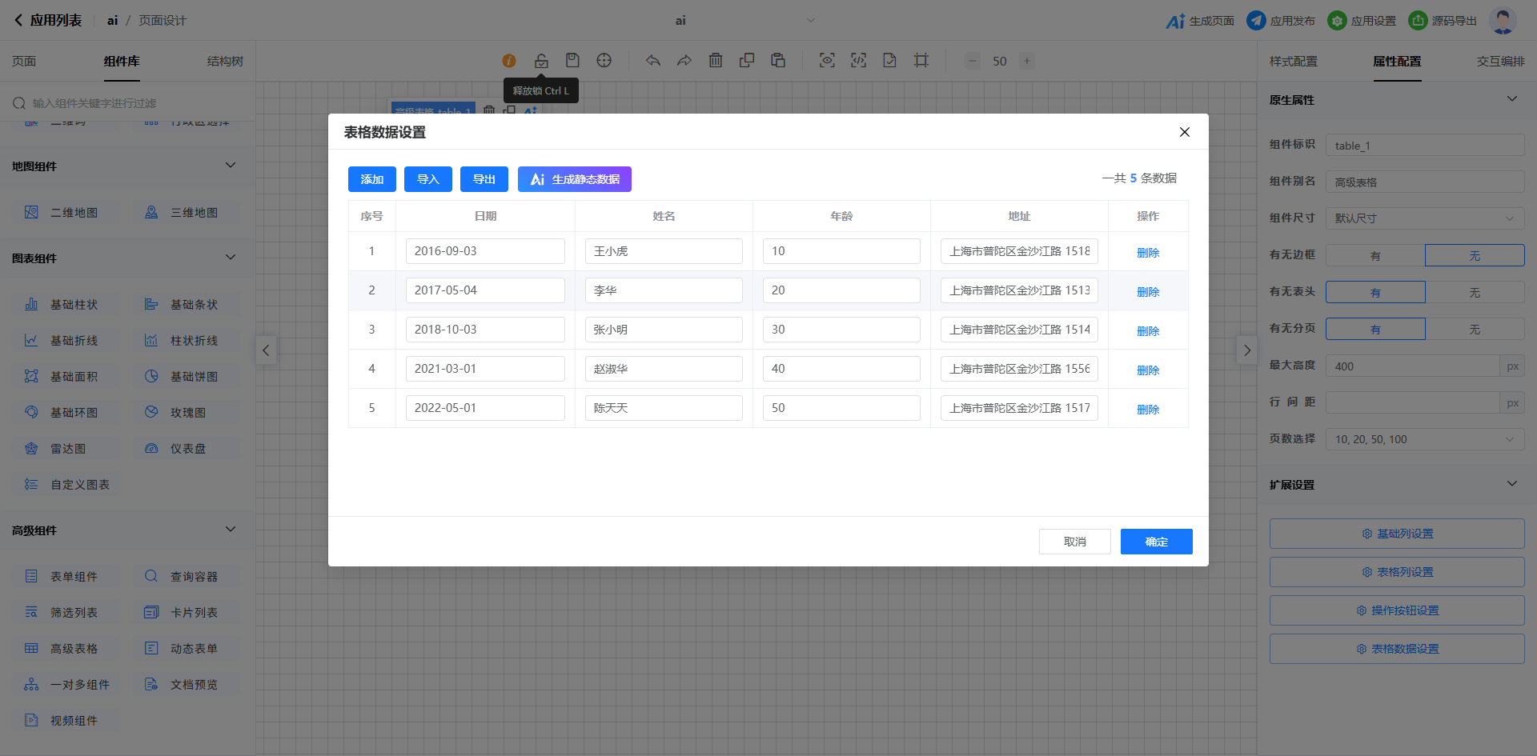Click the plus button to increase zoom
This screenshot has height=756, width=1537.
coord(1026,61)
